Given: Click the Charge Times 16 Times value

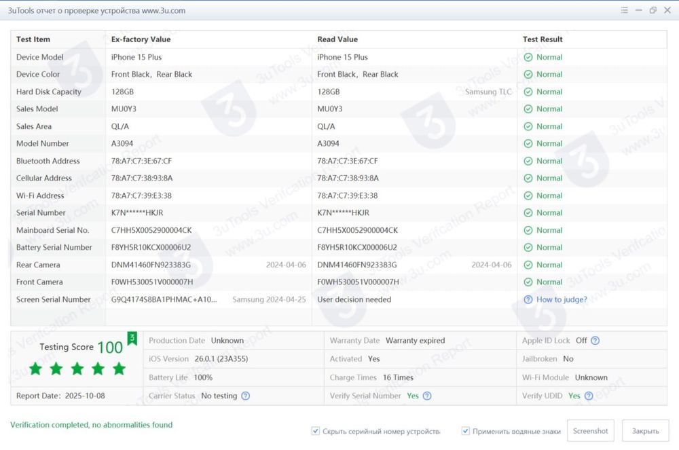Looking at the screenshot, I should tap(398, 377).
